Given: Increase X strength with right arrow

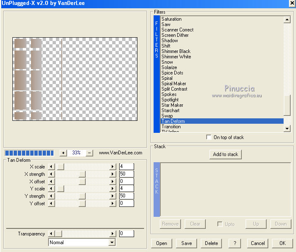Looking at the screenshot, I should [113, 174].
